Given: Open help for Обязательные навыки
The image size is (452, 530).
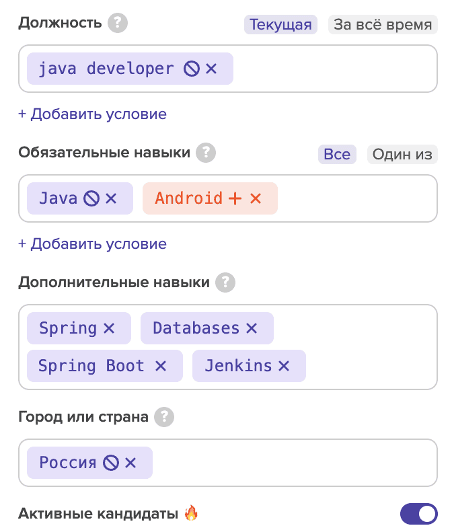Looking at the screenshot, I should [206, 153].
